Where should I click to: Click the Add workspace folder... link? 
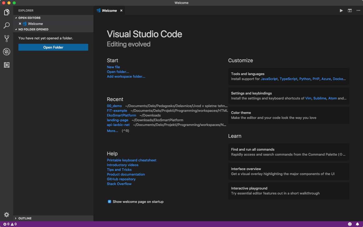pyautogui.click(x=126, y=76)
